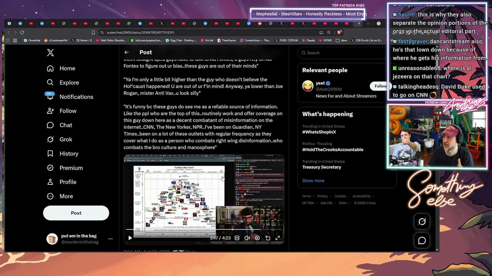The image size is (492, 276).
Task: Open Premium in the sidebar
Action: [65, 168]
